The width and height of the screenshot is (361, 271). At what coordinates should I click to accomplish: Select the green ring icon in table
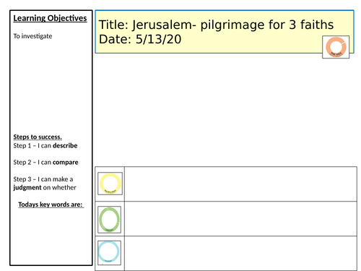coord(109,220)
